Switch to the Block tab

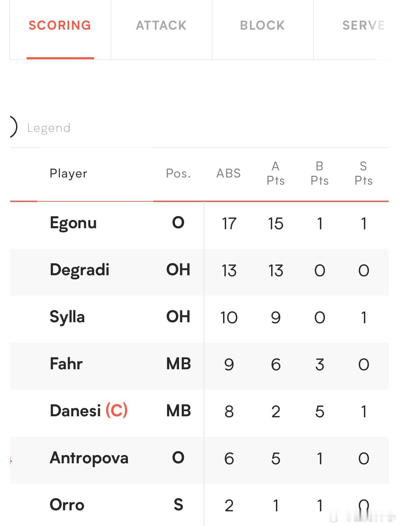tap(262, 26)
